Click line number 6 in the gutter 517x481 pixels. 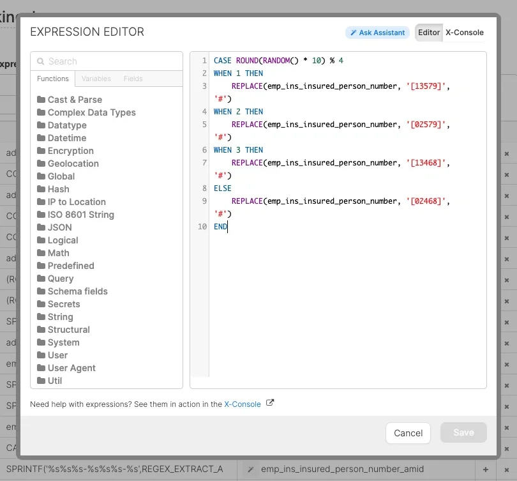(x=204, y=150)
